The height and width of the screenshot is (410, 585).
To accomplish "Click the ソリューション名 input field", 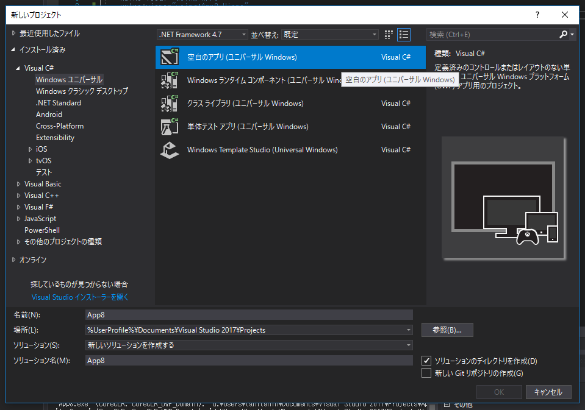I will tap(249, 361).
